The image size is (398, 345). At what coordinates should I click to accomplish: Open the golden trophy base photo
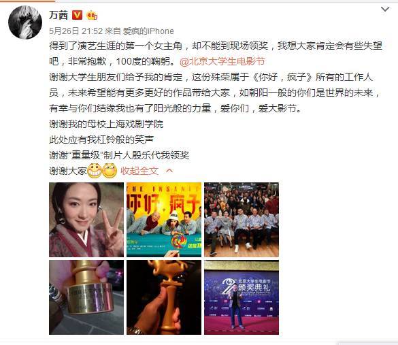pos(86,297)
